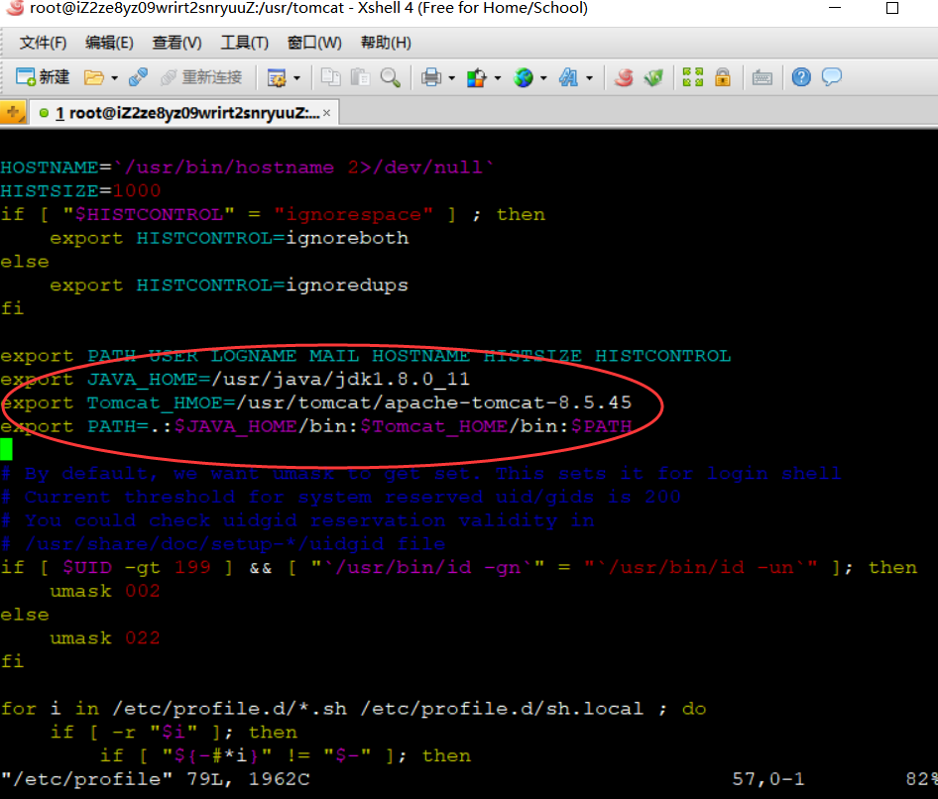This screenshot has height=799, width=938.
Task: Toggle the fullscreen icon
Action: tap(693, 77)
